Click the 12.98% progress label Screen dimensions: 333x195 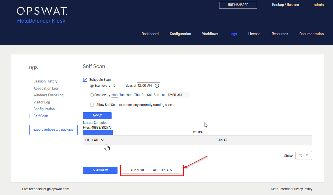pos(198,132)
